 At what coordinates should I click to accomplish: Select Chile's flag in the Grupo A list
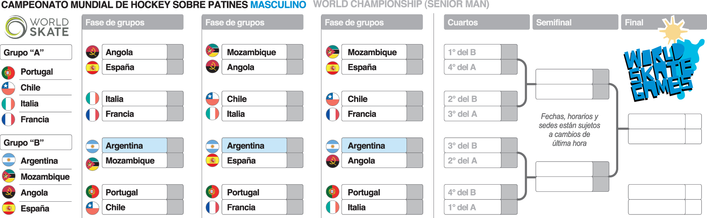pyautogui.click(x=8, y=88)
